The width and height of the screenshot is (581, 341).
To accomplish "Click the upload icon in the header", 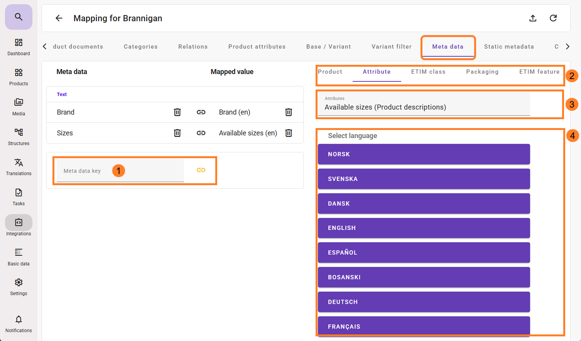I will (533, 18).
